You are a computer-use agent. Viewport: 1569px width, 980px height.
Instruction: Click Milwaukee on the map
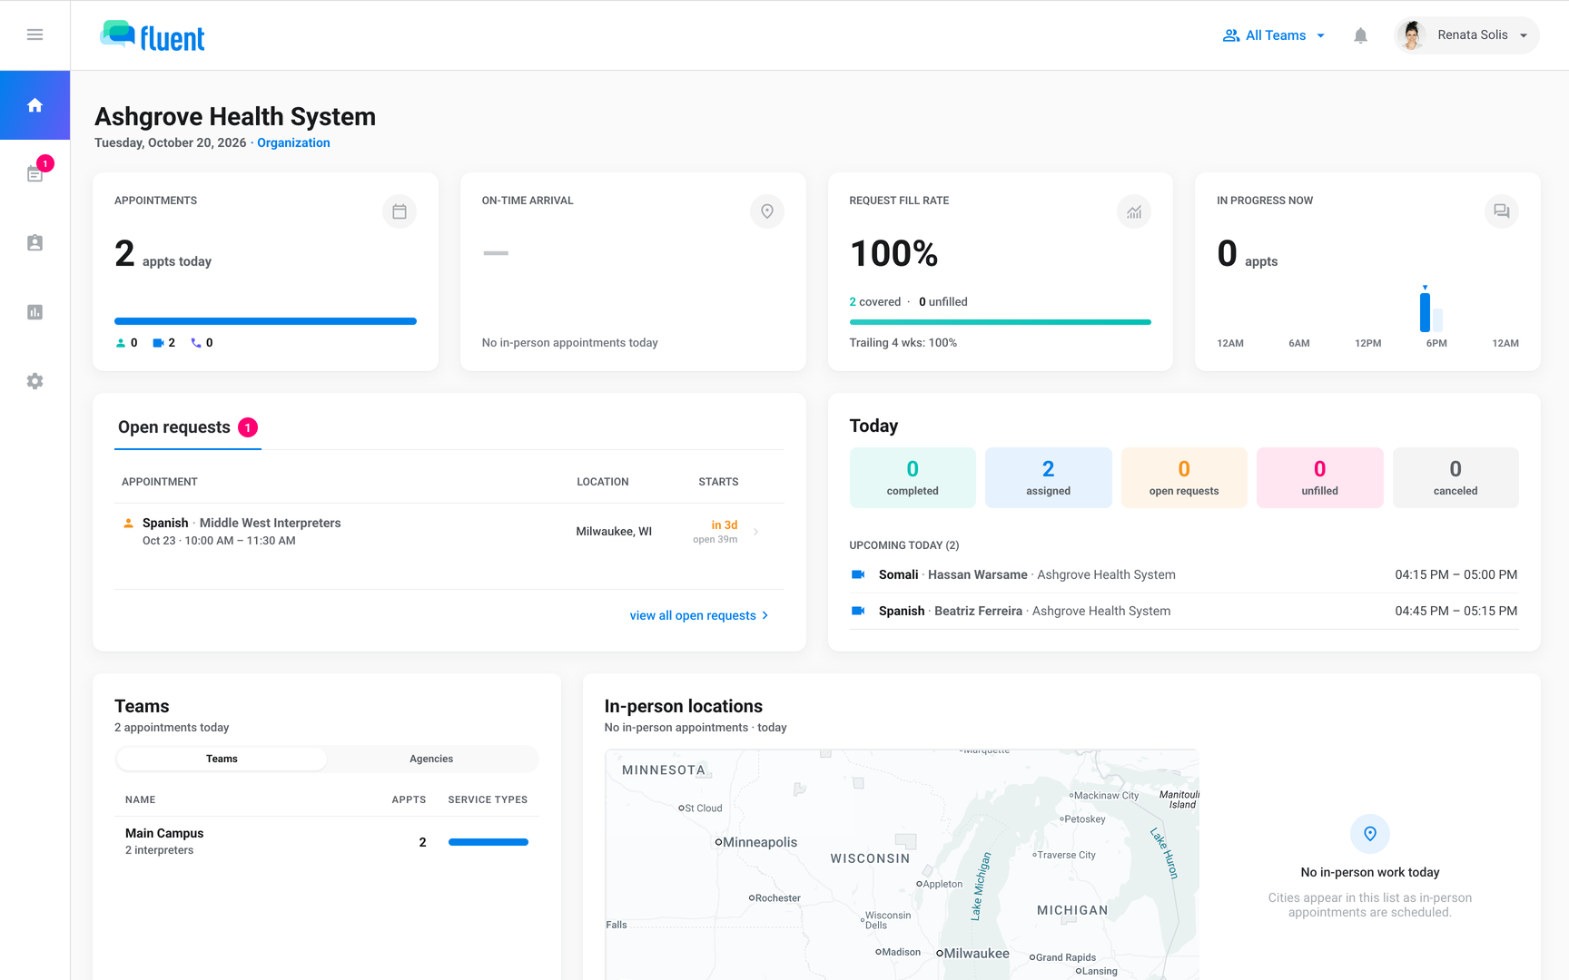pos(972,953)
